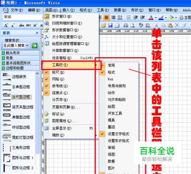Viewport: 191px width, 174px height.
Task: Expand the 工具栏 submenu
Action: pos(71,65)
